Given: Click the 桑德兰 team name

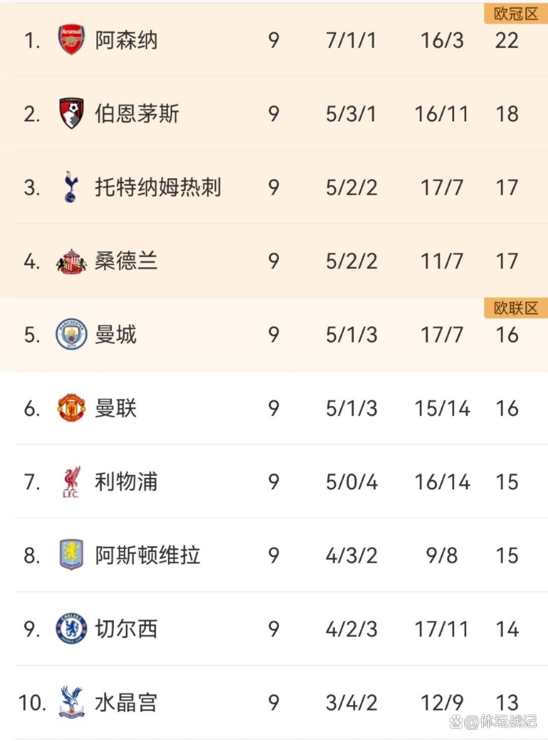Looking at the screenshot, I should (x=126, y=261).
